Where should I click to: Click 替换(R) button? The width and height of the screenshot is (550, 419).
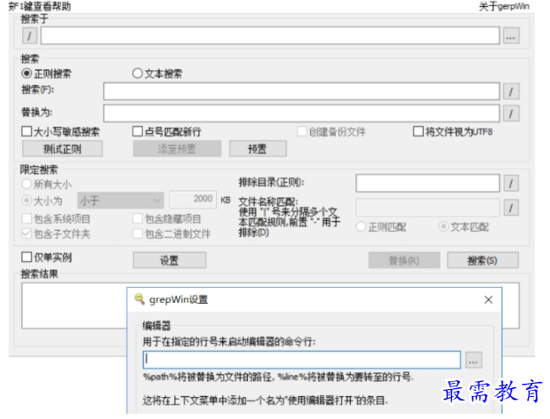pos(404,261)
